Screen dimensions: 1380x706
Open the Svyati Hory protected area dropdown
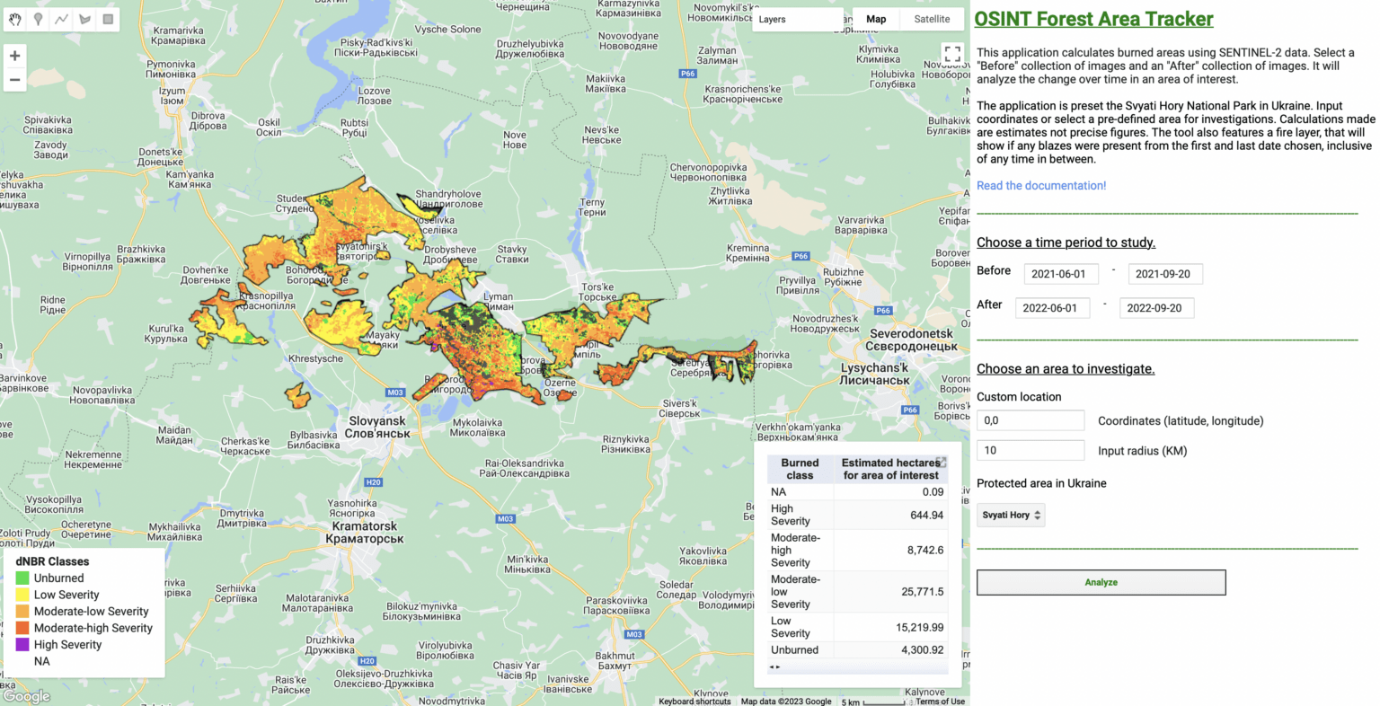click(1011, 515)
